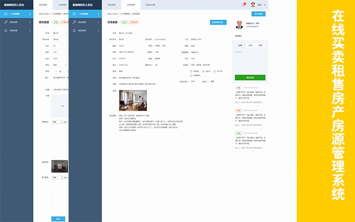Select the active 共享房源 tab in front window
Screen dimensions: 355x222
pyautogui.click(x=131, y=5)
